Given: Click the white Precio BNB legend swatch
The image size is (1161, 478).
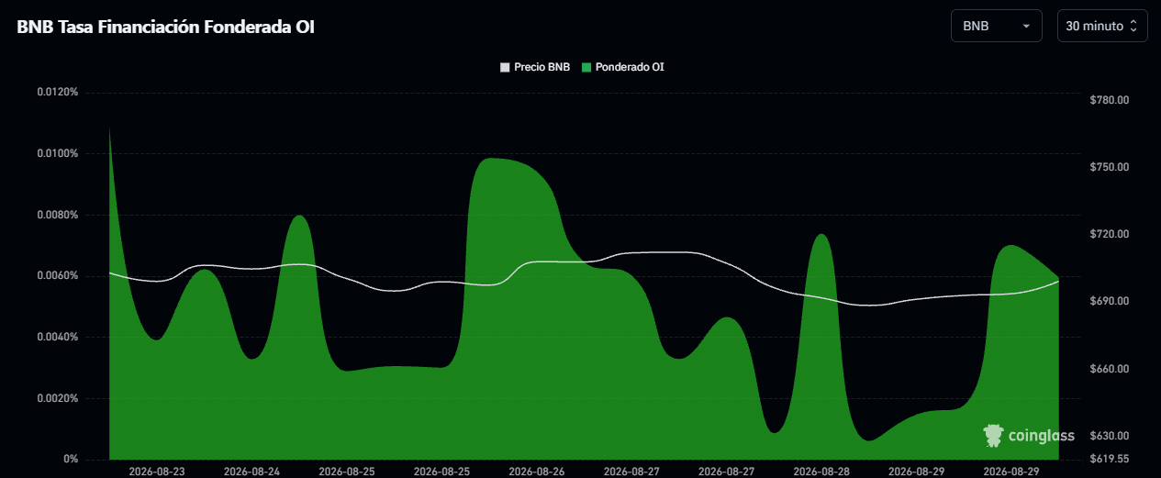Looking at the screenshot, I should coord(505,67).
